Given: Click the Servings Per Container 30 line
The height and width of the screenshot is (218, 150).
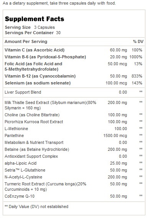Looking at the screenshot, I should (x=33, y=33).
